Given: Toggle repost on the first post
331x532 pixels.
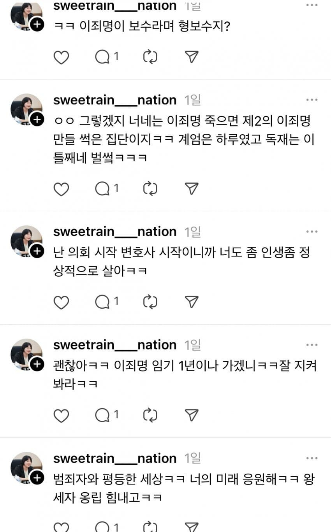Looking at the screenshot, I should tap(150, 57).
